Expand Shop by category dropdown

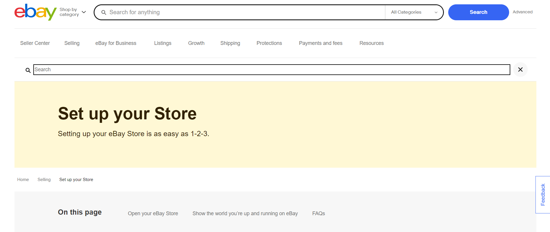click(73, 12)
